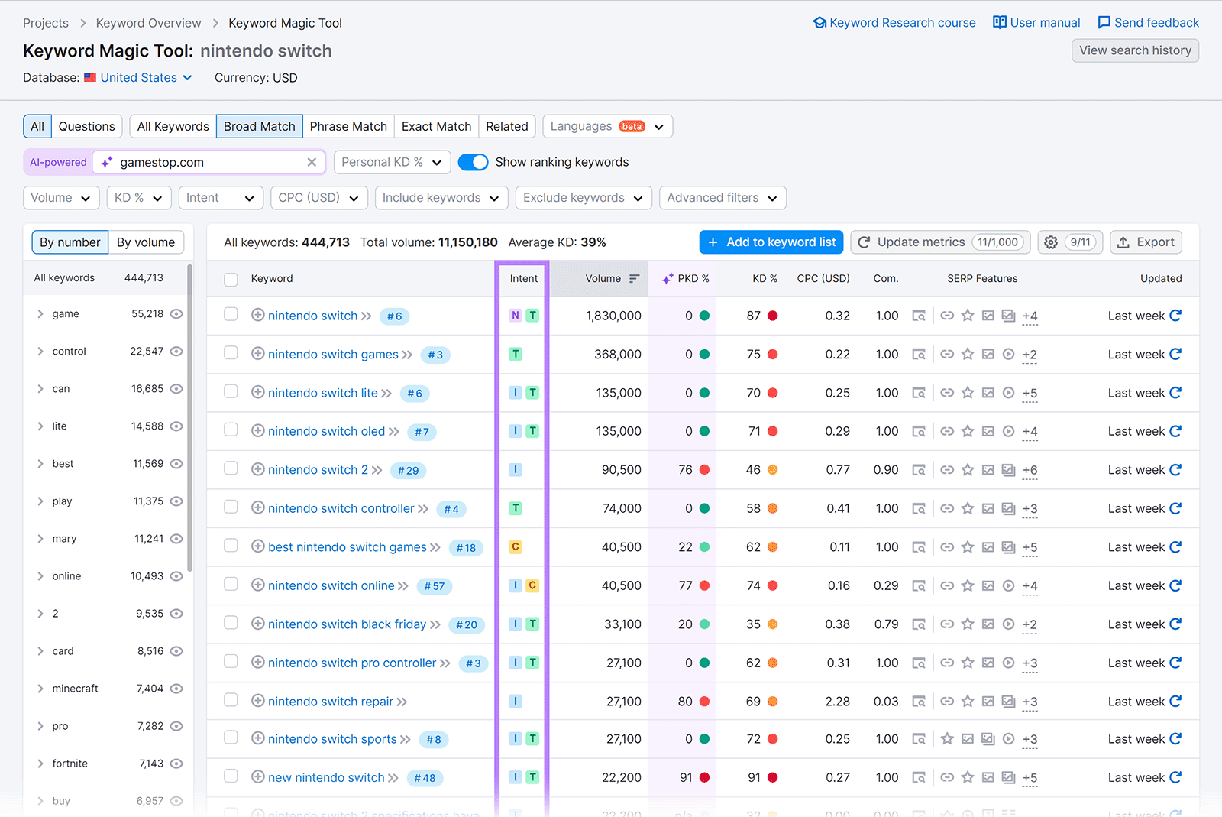Clear the gamestop.com search with the X
Screen dimensions: 1222x817
(x=312, y=162)
